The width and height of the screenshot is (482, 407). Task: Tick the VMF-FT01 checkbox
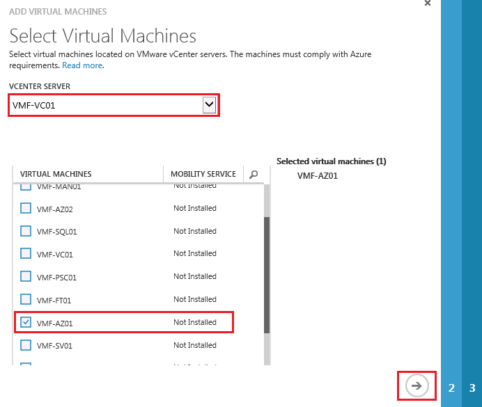coord(26,300)
